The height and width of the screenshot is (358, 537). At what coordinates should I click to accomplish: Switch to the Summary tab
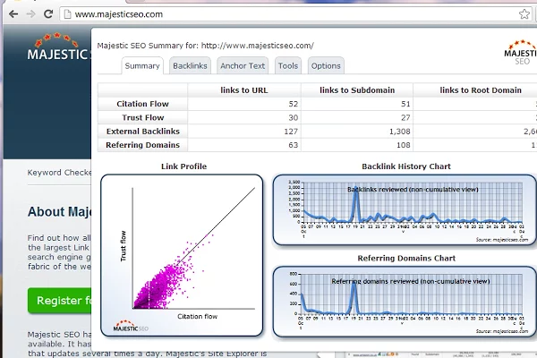(x=142, y=65)
